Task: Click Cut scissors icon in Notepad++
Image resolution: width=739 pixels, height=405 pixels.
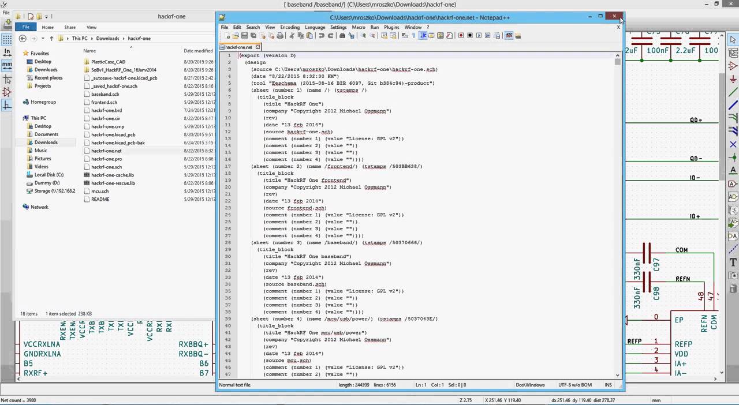Action: click(x=291, y=36)
